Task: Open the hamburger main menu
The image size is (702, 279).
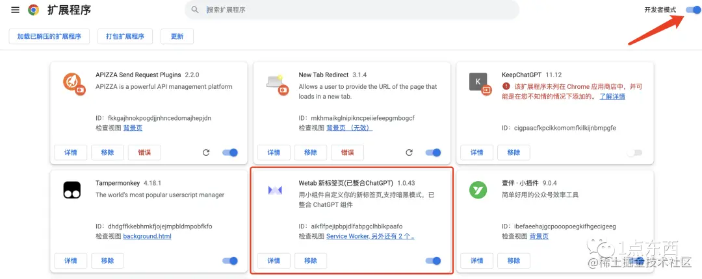Action: [15, 10]
